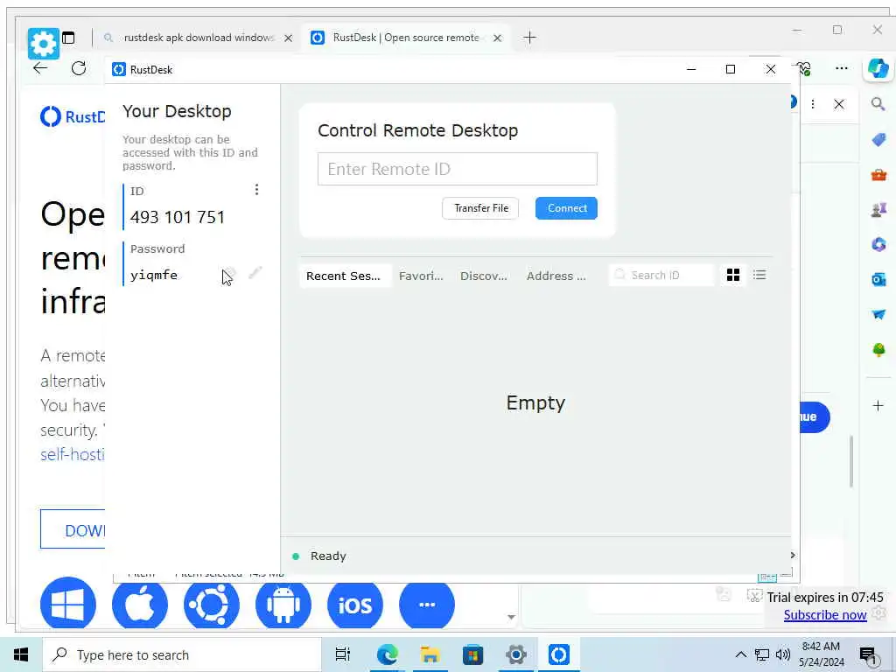Viewport: 896px width, 672px height.
Task: Choose the Ubuntu Linux download icon
Action: click(212, 605)
